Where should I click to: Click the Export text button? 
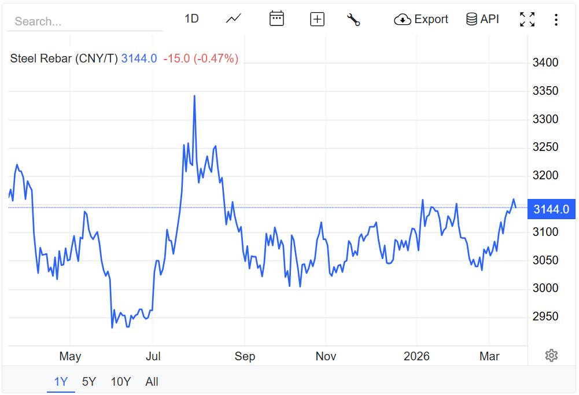(x=431, y=19)
